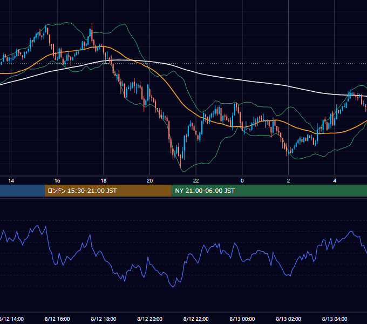
Task: Click the 8/12 22:00 date label
Action: point(196,319)
